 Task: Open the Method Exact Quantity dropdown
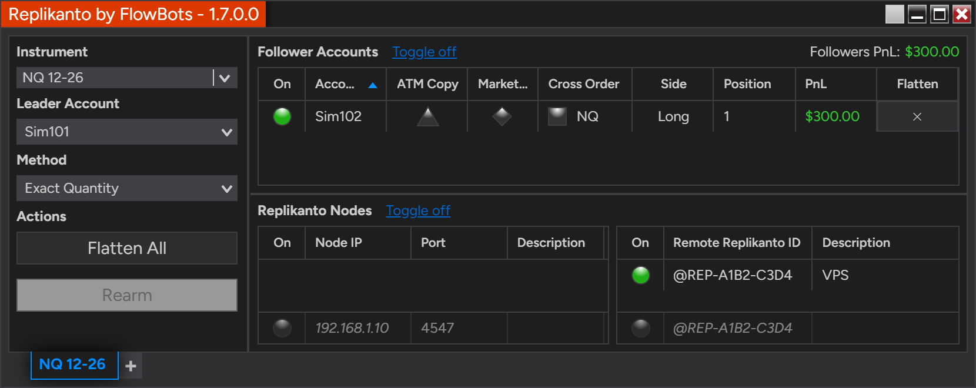coord(127,188)
